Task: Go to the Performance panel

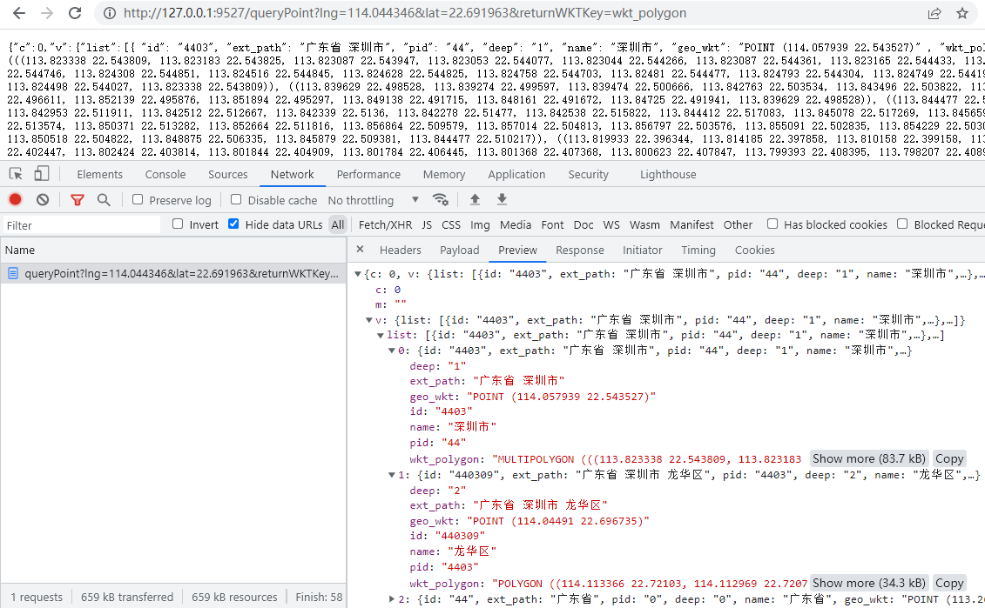Action: click(x=368, y=175)
